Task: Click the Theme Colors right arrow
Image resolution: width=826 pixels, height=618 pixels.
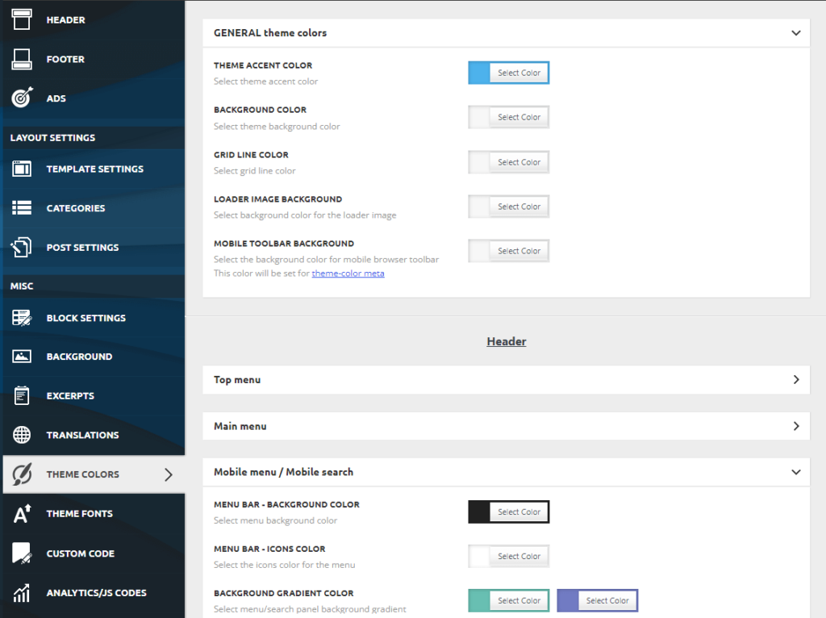Action: [168, 474]
